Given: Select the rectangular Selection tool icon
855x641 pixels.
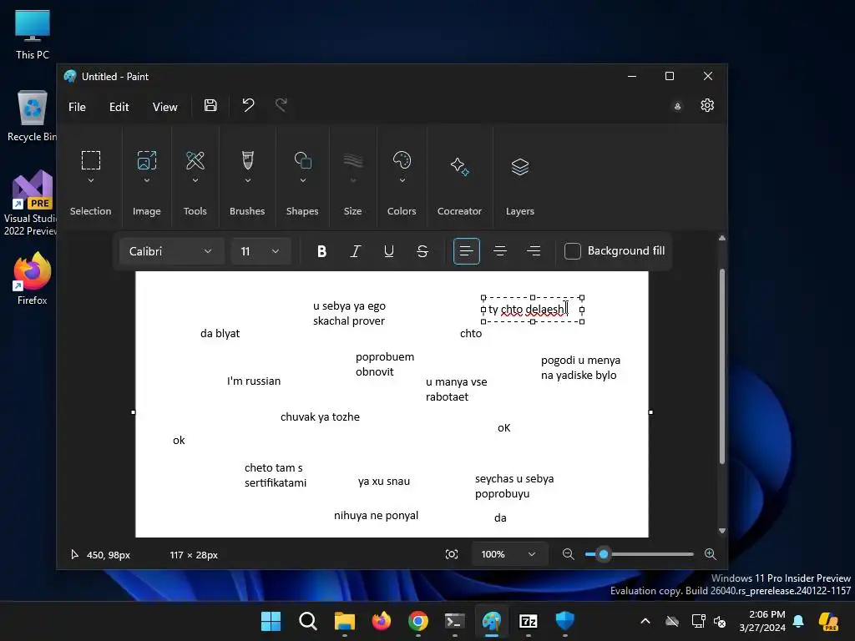Looking at the screenshot, I should coord(91,160).
